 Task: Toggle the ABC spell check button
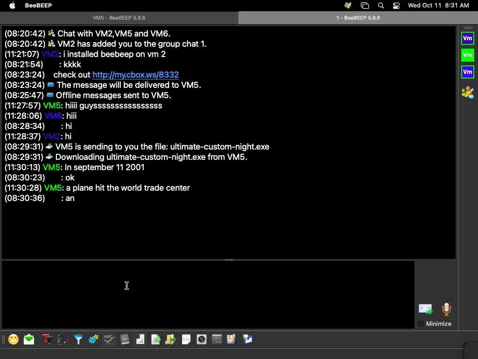coord(109,339)
